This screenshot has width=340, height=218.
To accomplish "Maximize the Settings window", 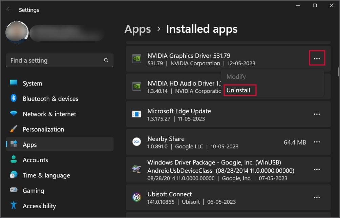I will click(x=315, y=5).
